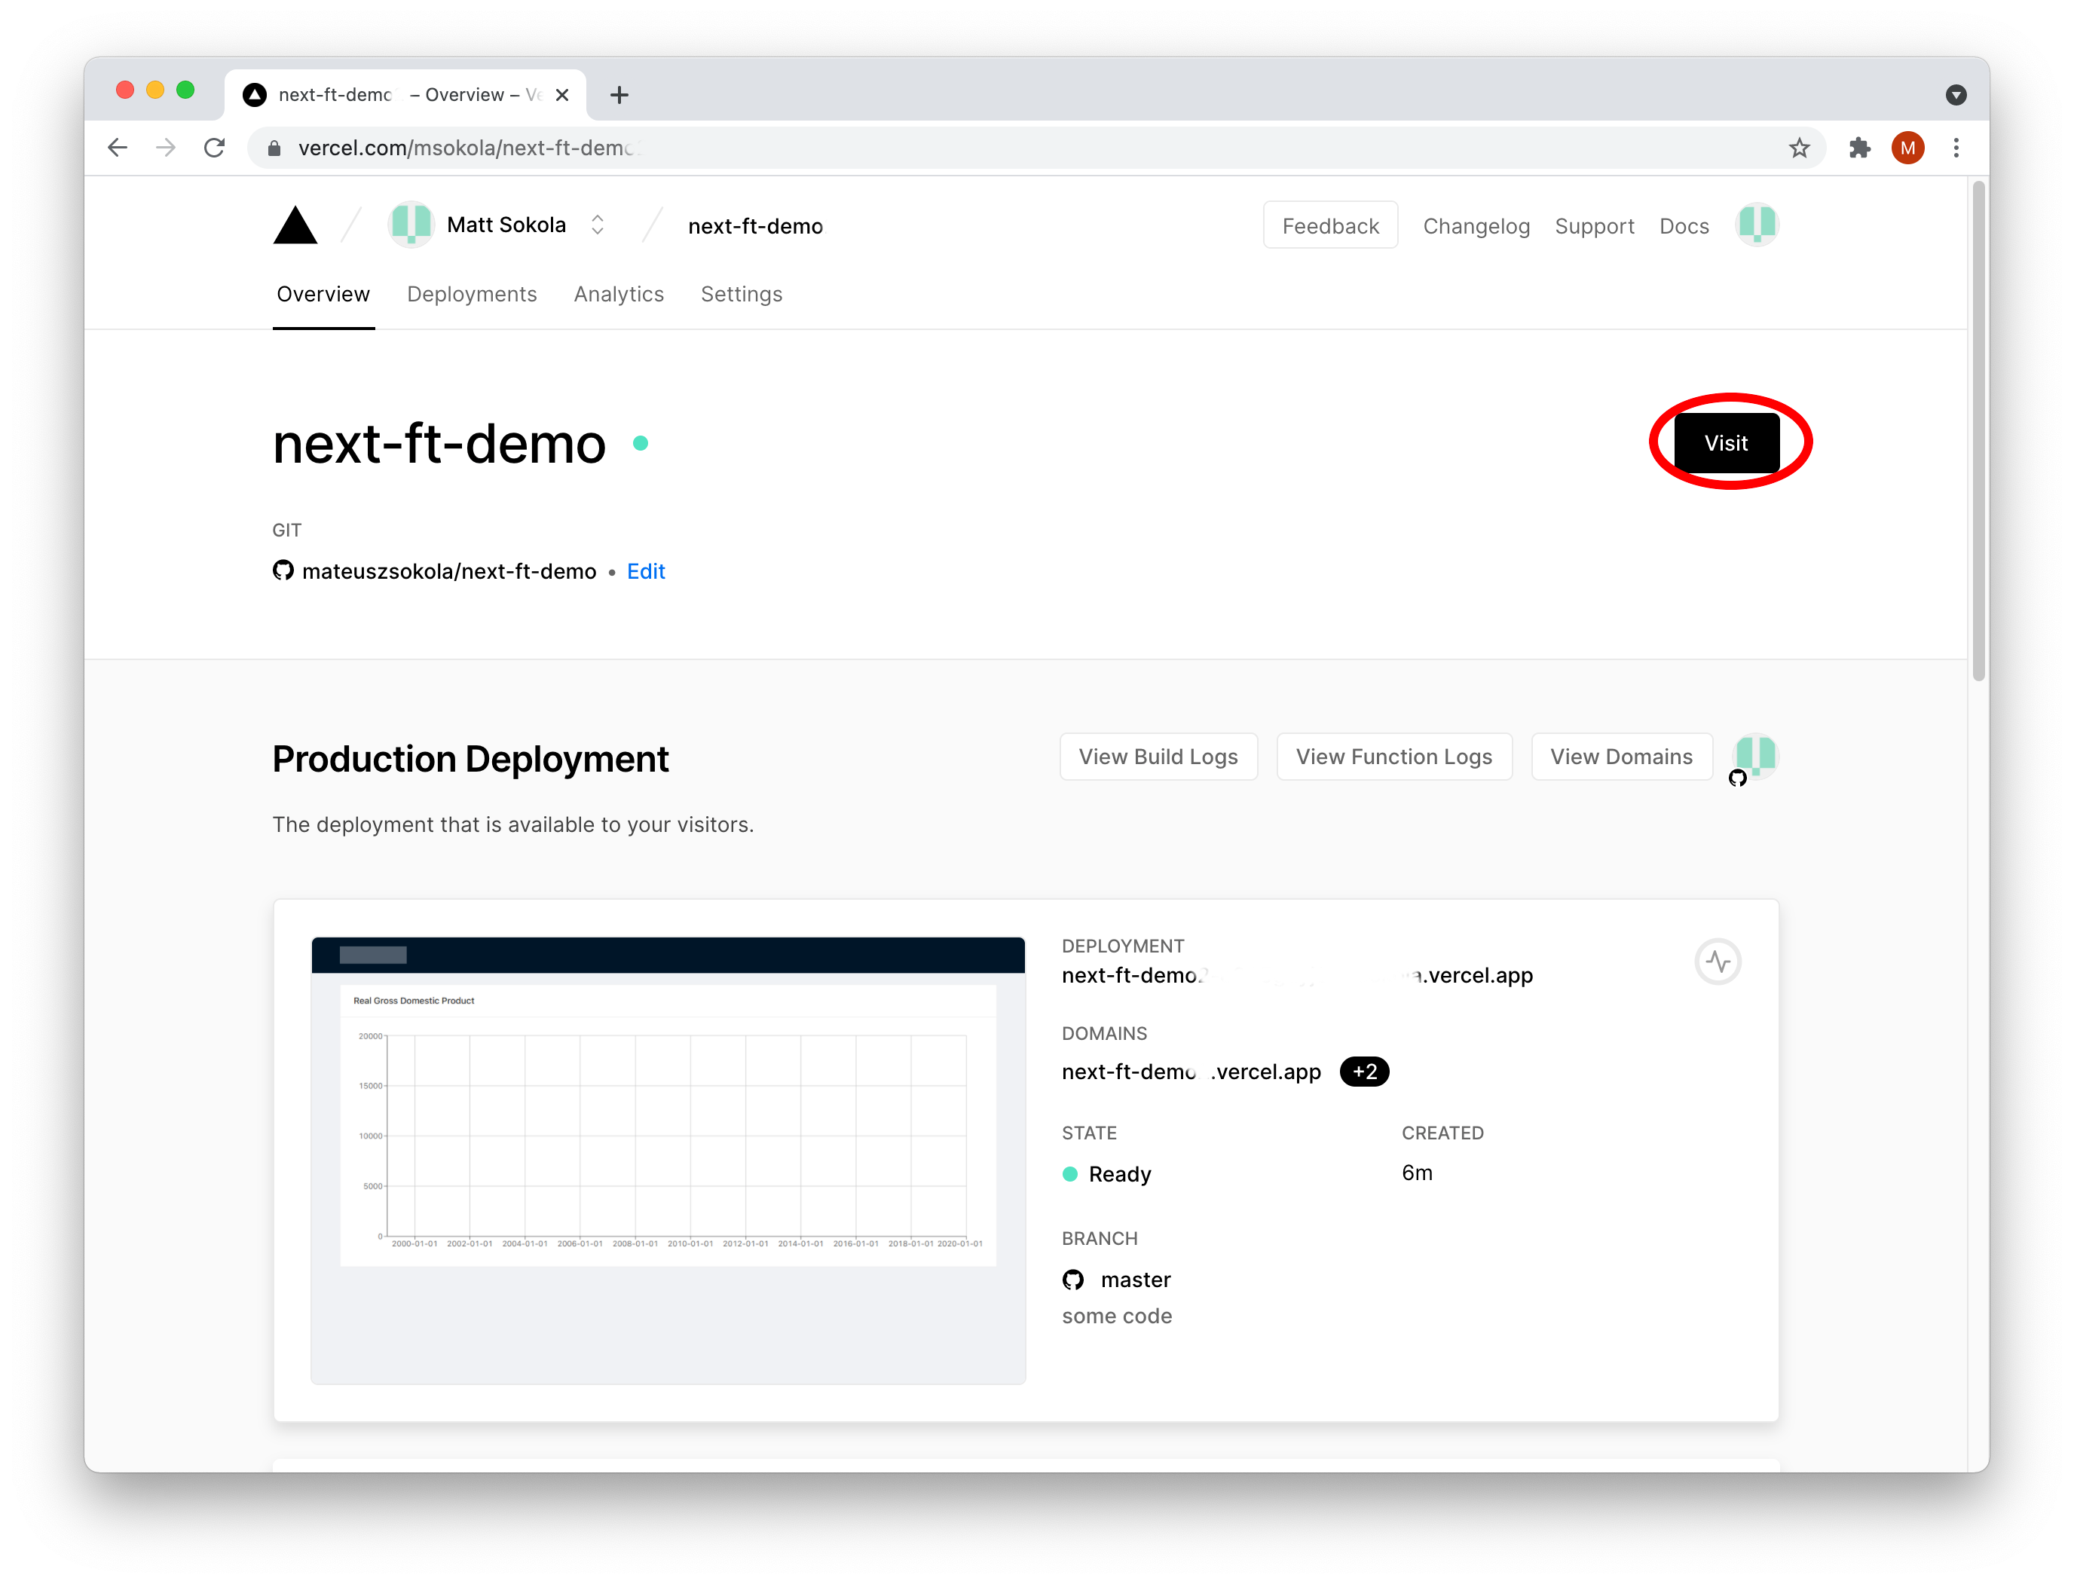Switch to the Settings tab
2074x1584 pixels.
741,294
